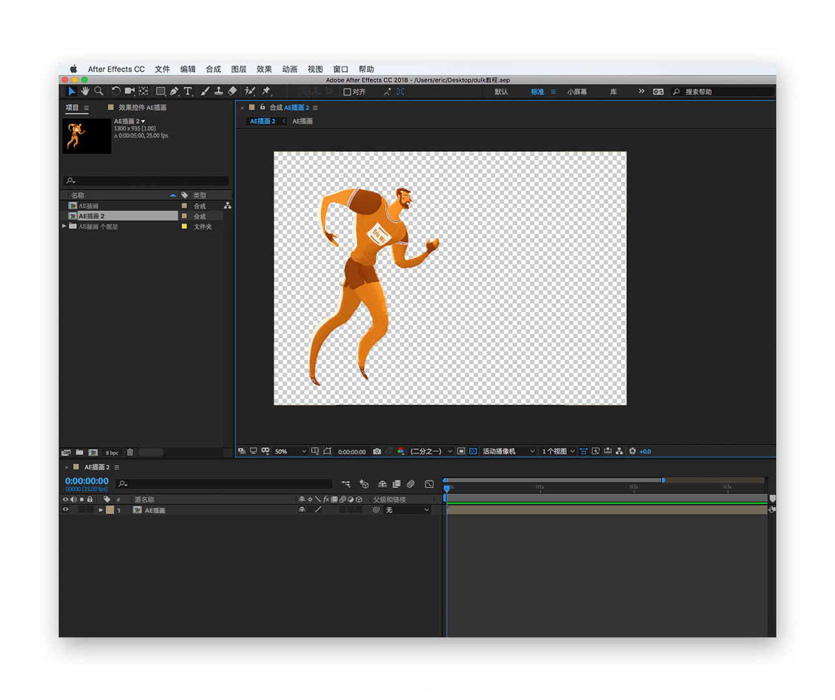Select the Unified Camera tool
Image resolution: width=835 pixels, height=700 pixels.
[129, 91]
